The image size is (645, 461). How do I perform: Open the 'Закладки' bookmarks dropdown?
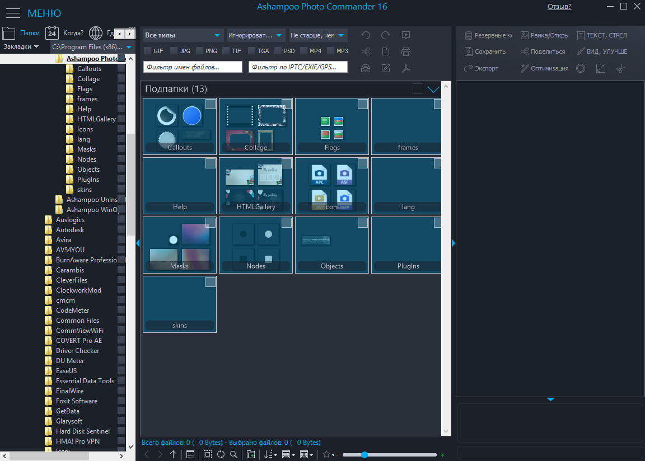[x=21, y=47]
